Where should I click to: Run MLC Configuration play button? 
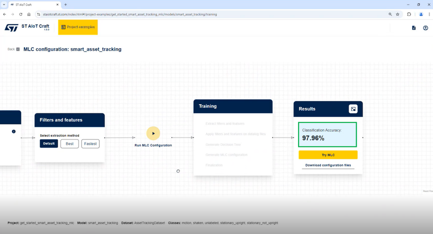tap(153, 133)
